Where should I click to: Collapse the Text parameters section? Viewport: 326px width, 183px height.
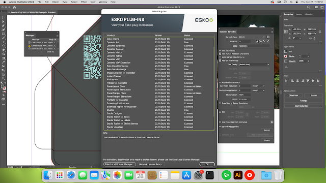(x=220, y=51)
